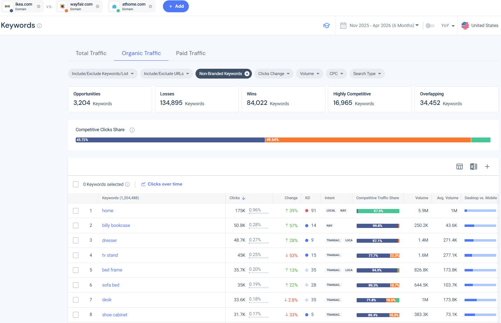The width and height of the screenshot is (501, 323).
Task: Click the green share bar segment
Action: coord(481,140)
